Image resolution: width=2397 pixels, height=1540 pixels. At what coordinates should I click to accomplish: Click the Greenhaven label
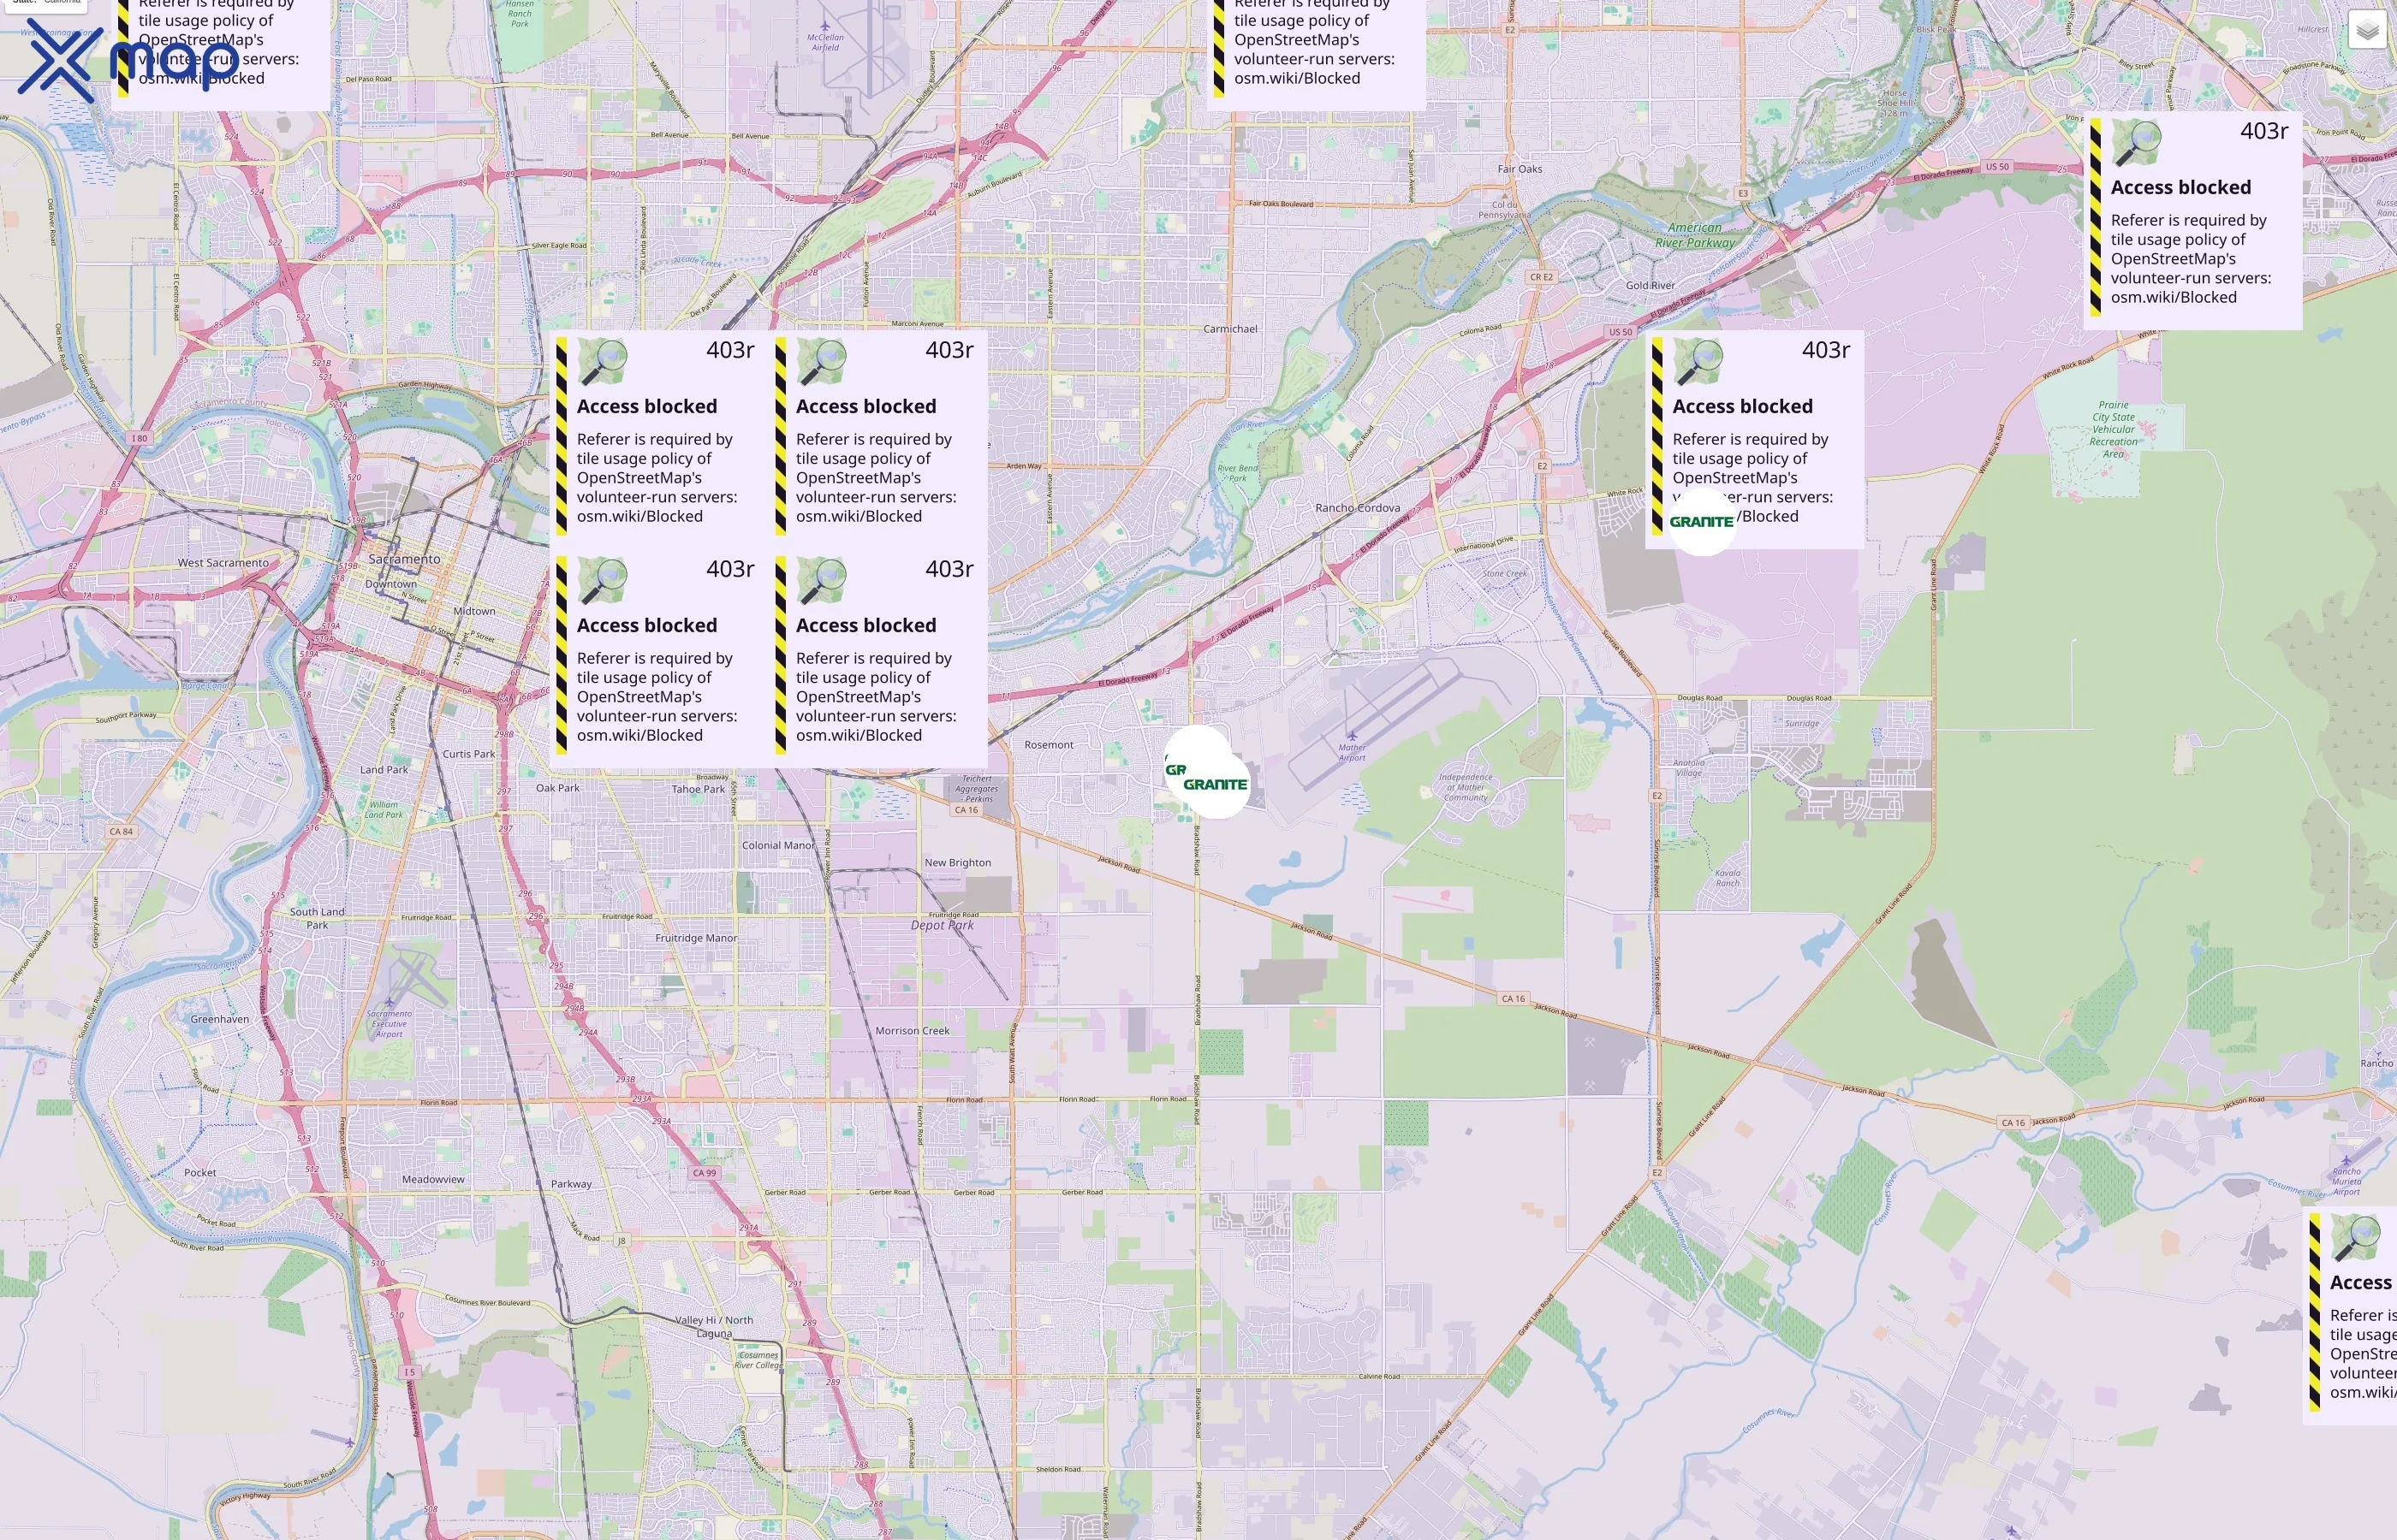point(220,1019)
